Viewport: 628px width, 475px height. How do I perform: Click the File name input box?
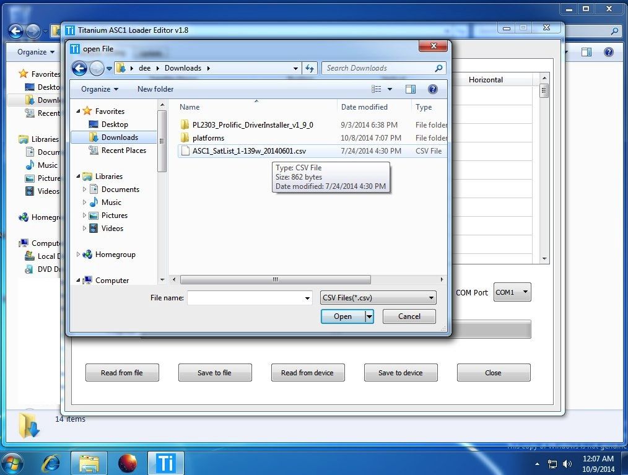[x=245, y=298]
